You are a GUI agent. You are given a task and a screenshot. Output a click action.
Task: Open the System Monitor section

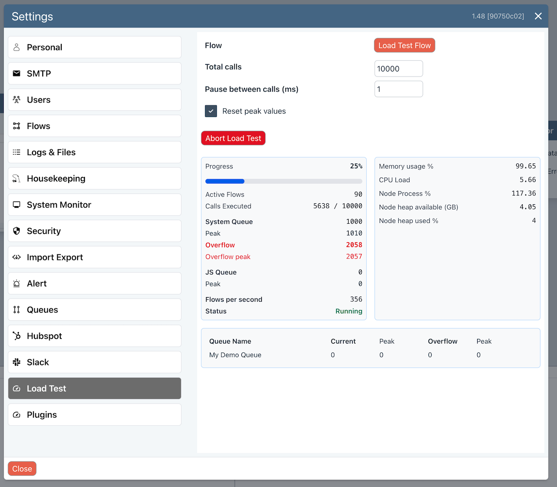95,205
